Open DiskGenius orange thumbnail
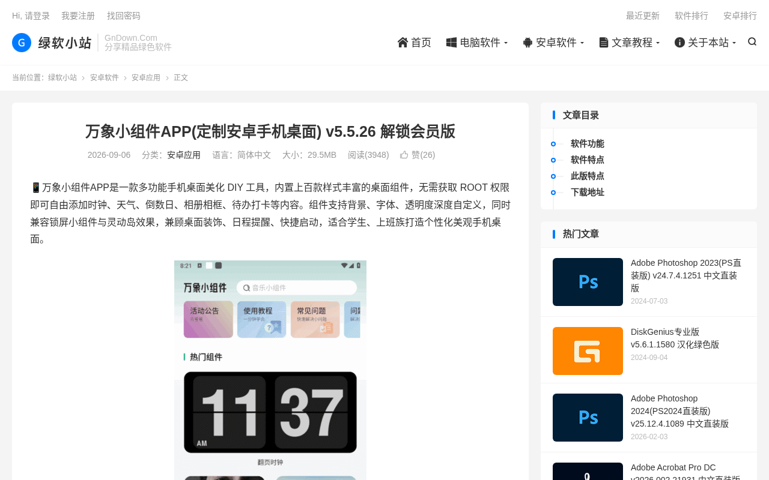769x480 pixels. (x=588, y=351)
